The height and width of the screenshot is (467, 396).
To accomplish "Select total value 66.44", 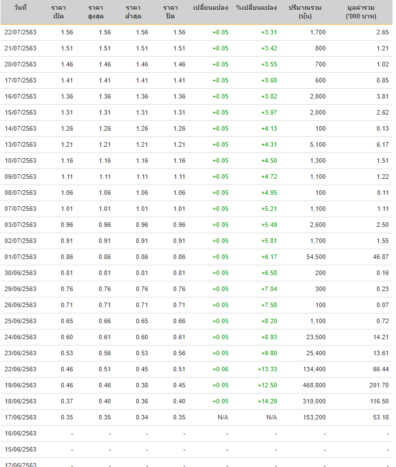I will pyautogui.click(x=381, y=370).
